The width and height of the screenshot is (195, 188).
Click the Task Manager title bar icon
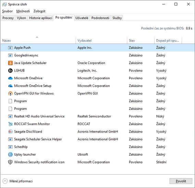tap(4, 4)
